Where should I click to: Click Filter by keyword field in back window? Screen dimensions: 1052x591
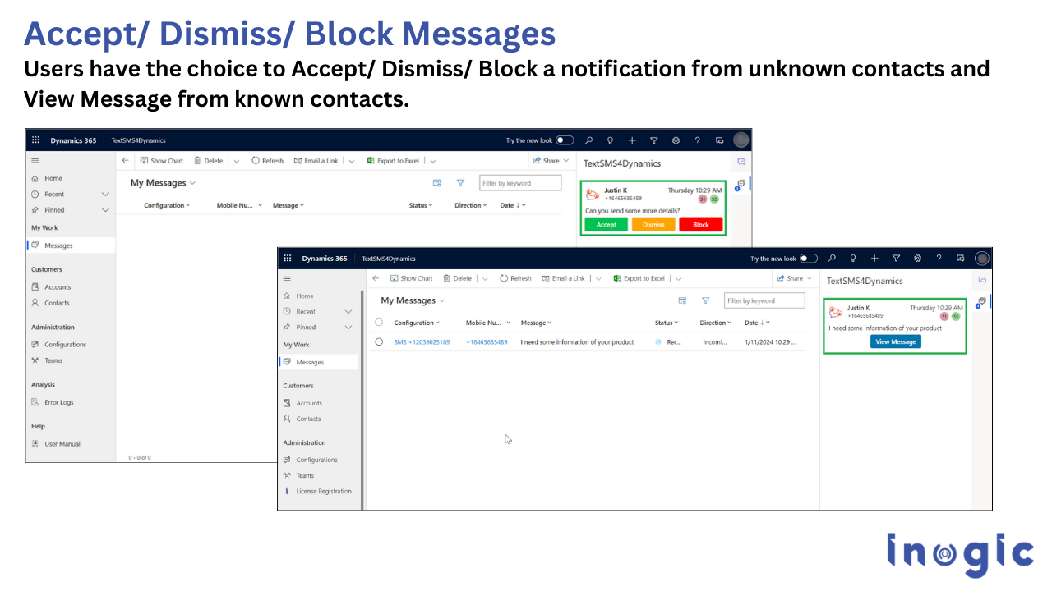[520, 183]
